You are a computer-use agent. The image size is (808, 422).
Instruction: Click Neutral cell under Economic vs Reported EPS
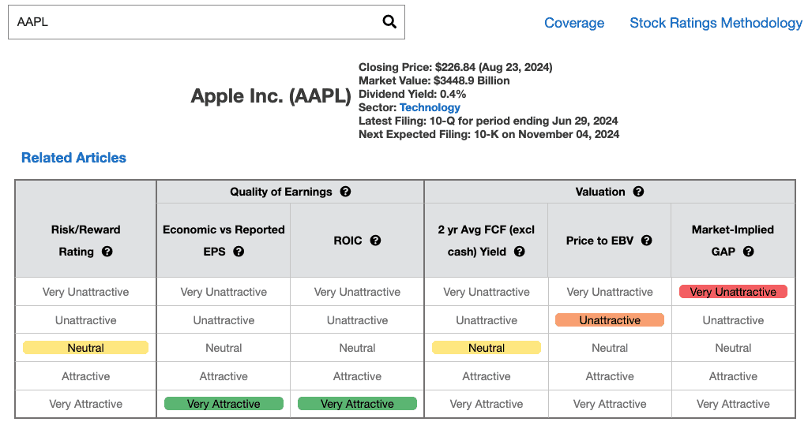click(x=224, y=348)
